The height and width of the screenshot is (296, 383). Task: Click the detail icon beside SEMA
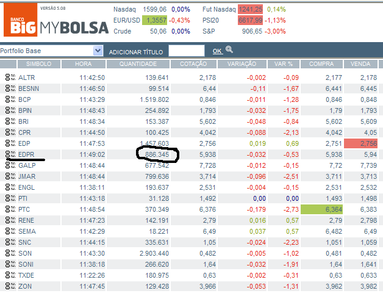click(10, 231)
